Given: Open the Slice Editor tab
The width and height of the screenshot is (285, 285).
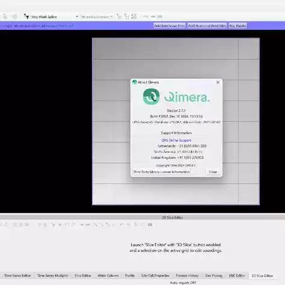Looking at the screenshot, I should click(x=83, y=276).
